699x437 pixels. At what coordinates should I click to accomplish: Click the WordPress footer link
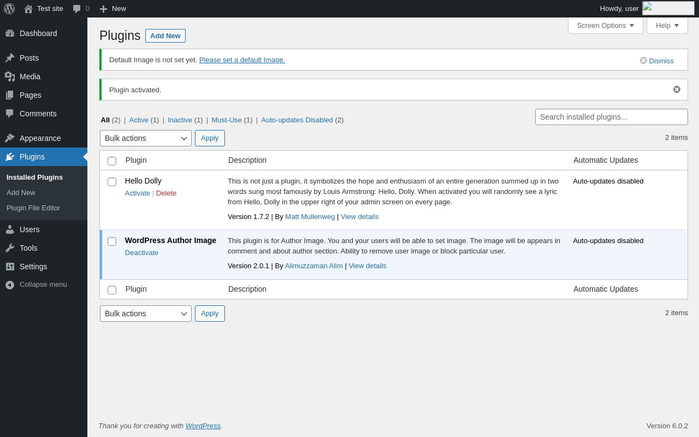(x=203, y=426)
